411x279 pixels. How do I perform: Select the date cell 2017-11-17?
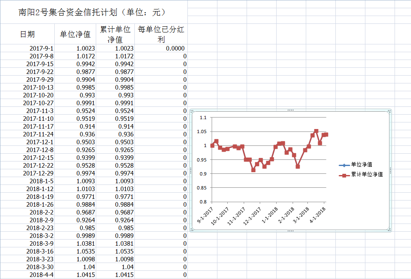[38, 127]
